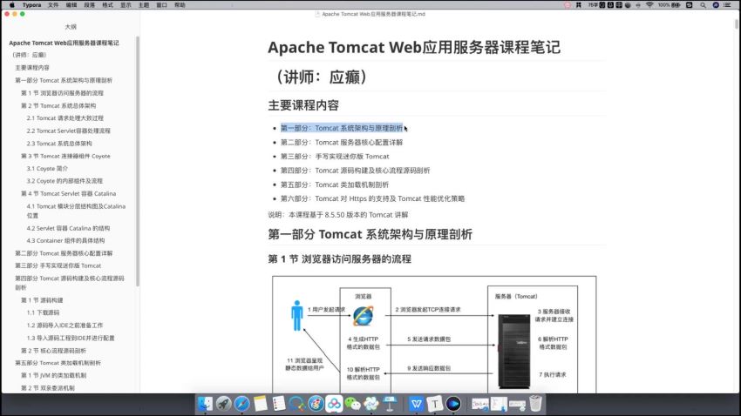Open Finder from the dock

[x=205, y=404]
